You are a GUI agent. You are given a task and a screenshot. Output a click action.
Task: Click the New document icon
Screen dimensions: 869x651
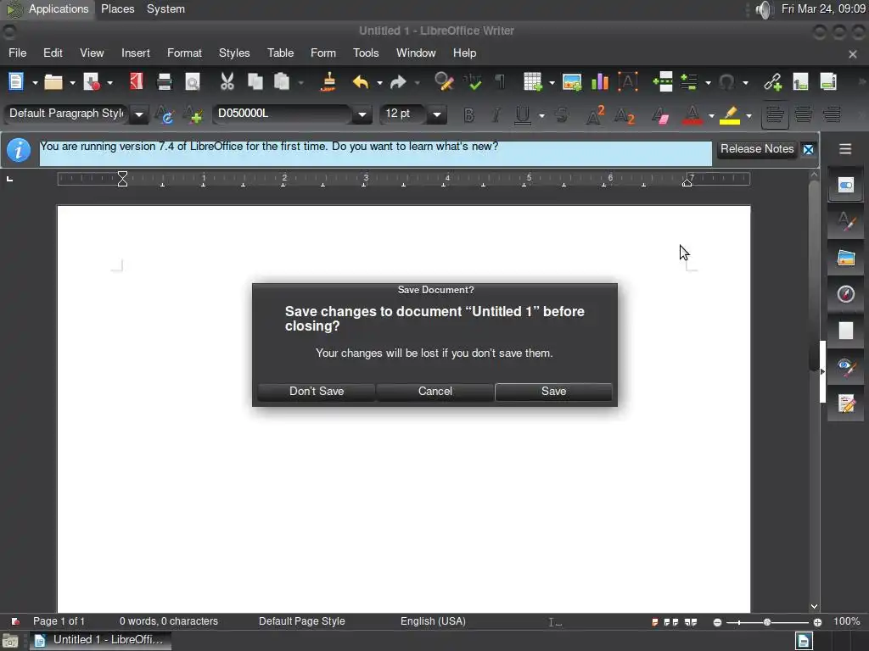pyautogui.click(x=16, y=82)
